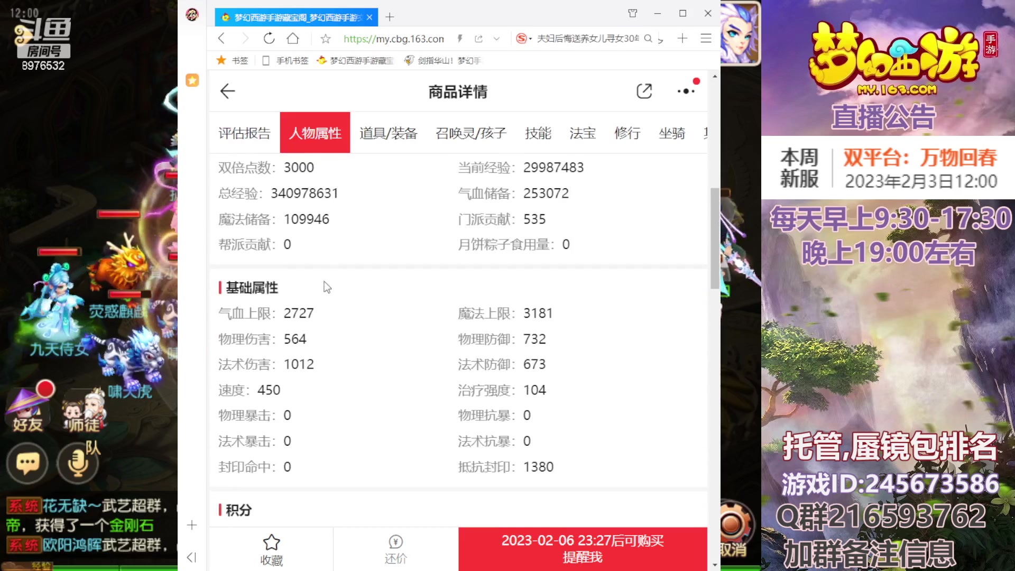Open the 召唤灵/孩子 tab
The height and width of the screenshot is (571, 1015).
pos(471,133)
